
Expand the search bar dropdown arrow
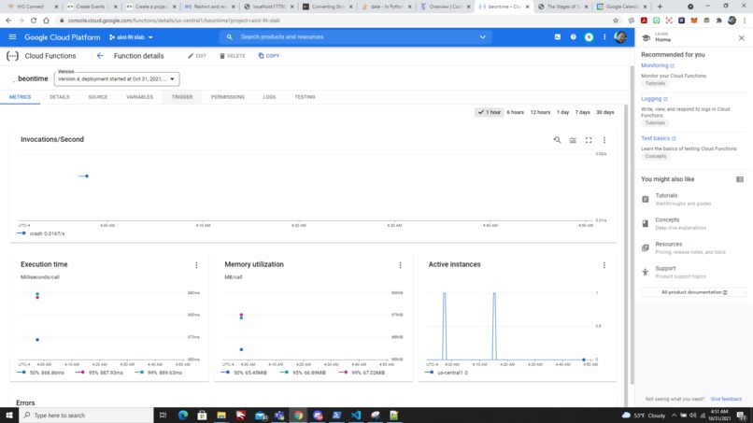(483, 37)
